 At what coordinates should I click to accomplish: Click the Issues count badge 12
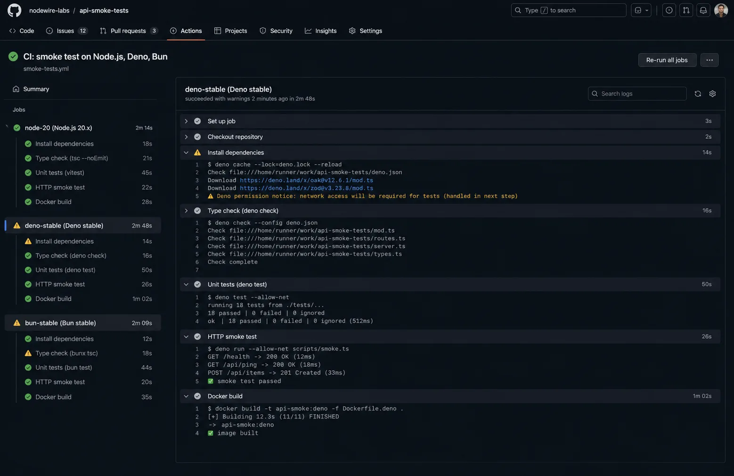pyautogui.click(x=83, y=31)
